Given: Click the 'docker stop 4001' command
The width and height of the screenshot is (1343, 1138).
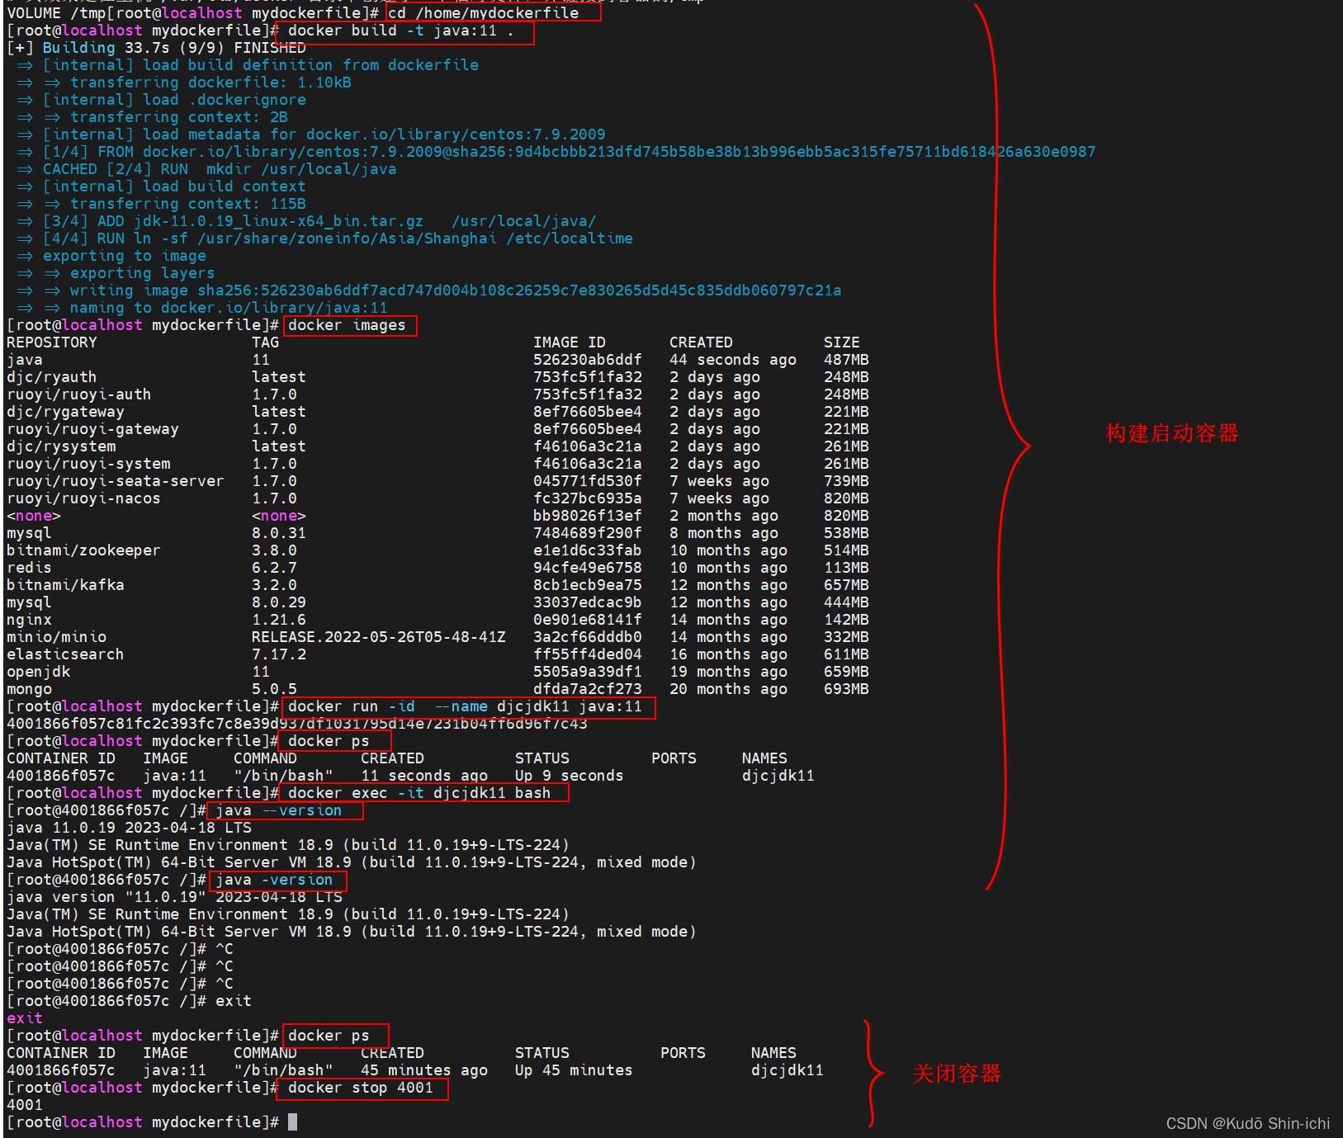Looking at the screenshot, I should coord(361,1088).
